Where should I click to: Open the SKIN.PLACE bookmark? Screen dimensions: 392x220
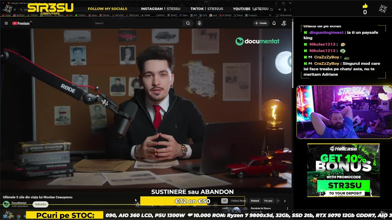click(x=132, y=15)
